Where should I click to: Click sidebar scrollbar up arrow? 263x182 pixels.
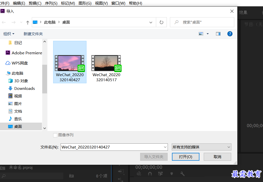[x=45, y=42]
